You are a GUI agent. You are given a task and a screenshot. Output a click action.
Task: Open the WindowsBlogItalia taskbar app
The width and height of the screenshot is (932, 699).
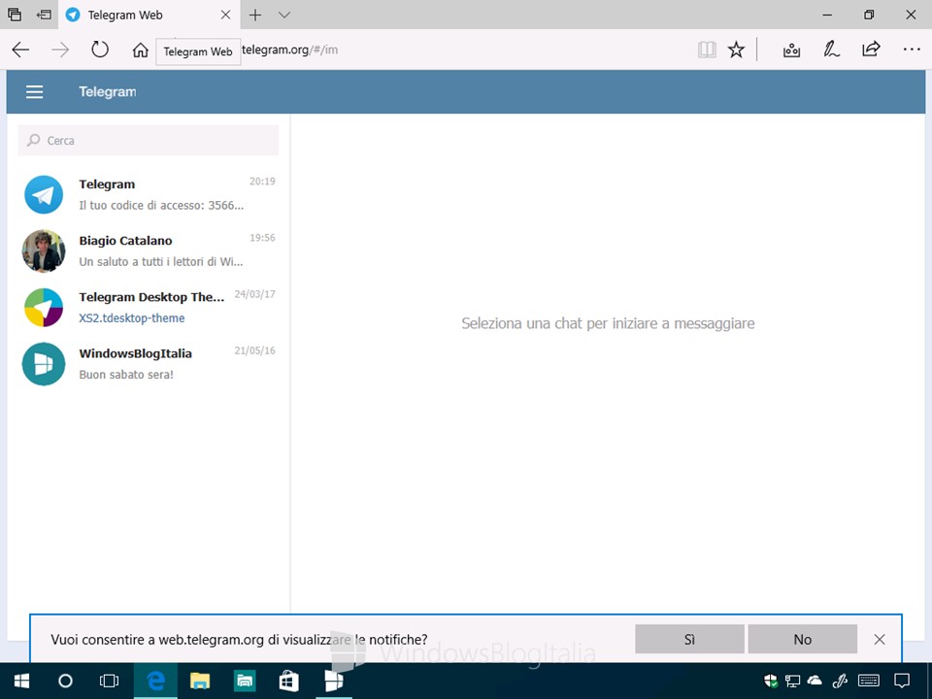coord(333,681)
